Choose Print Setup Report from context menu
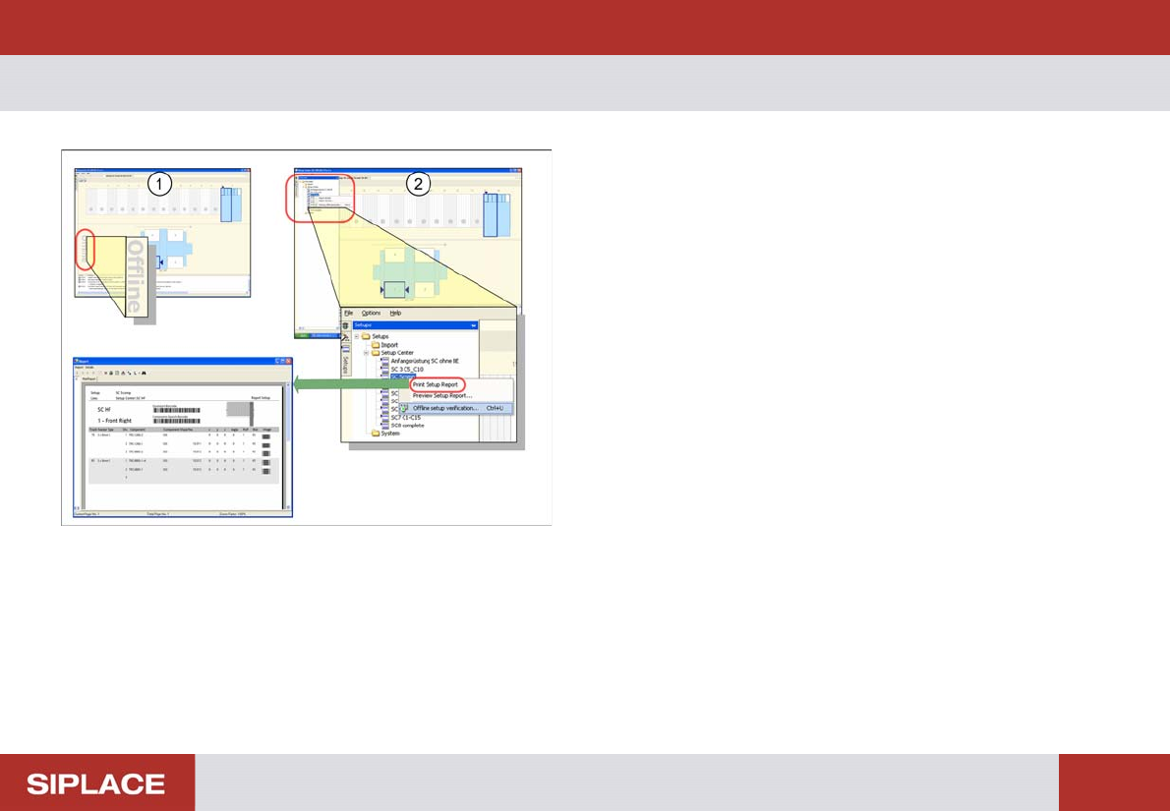 point(435,384)
